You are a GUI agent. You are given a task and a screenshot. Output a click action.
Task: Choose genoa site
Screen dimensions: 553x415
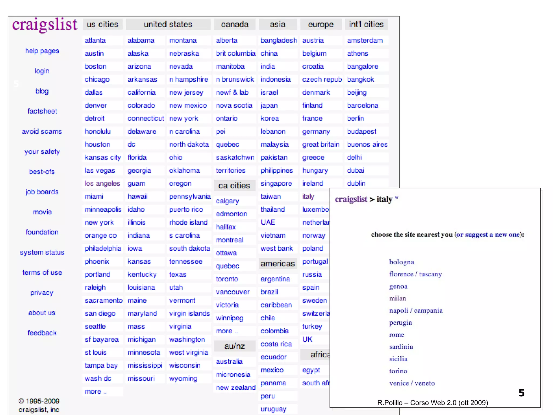point(398,286)
